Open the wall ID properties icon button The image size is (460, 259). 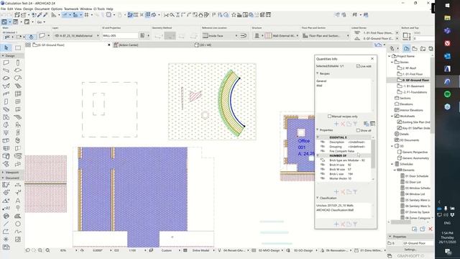[142, 35]
